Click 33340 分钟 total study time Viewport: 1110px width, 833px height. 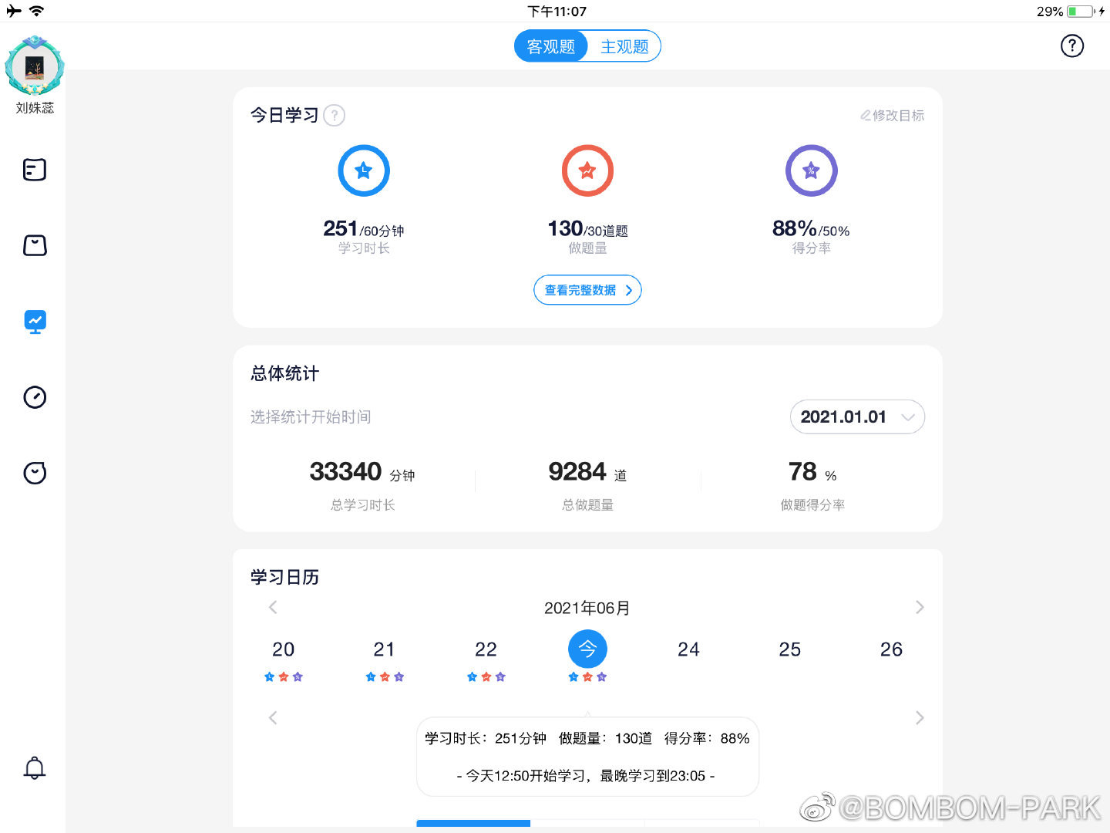(x=362, y=472)
